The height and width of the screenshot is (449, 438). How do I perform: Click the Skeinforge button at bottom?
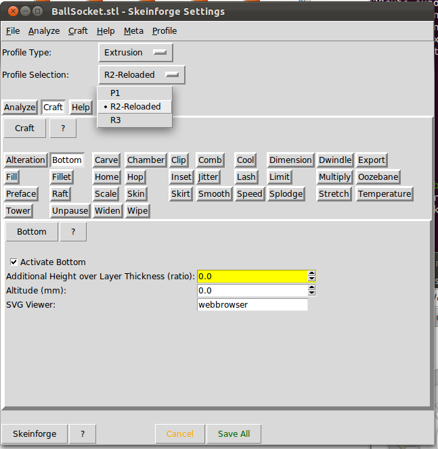[35, 434]
